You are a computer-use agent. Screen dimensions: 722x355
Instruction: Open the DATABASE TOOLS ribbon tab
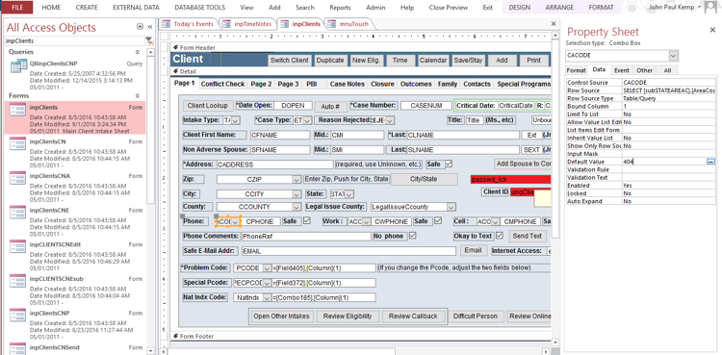click(200, 8)
